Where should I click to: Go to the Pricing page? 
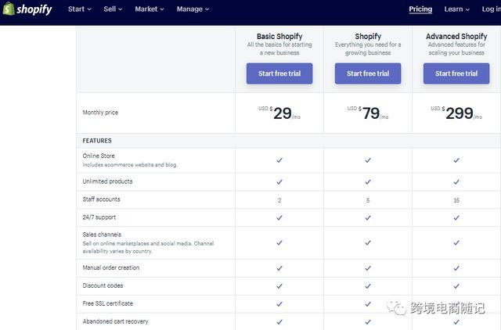click(420, 9)
